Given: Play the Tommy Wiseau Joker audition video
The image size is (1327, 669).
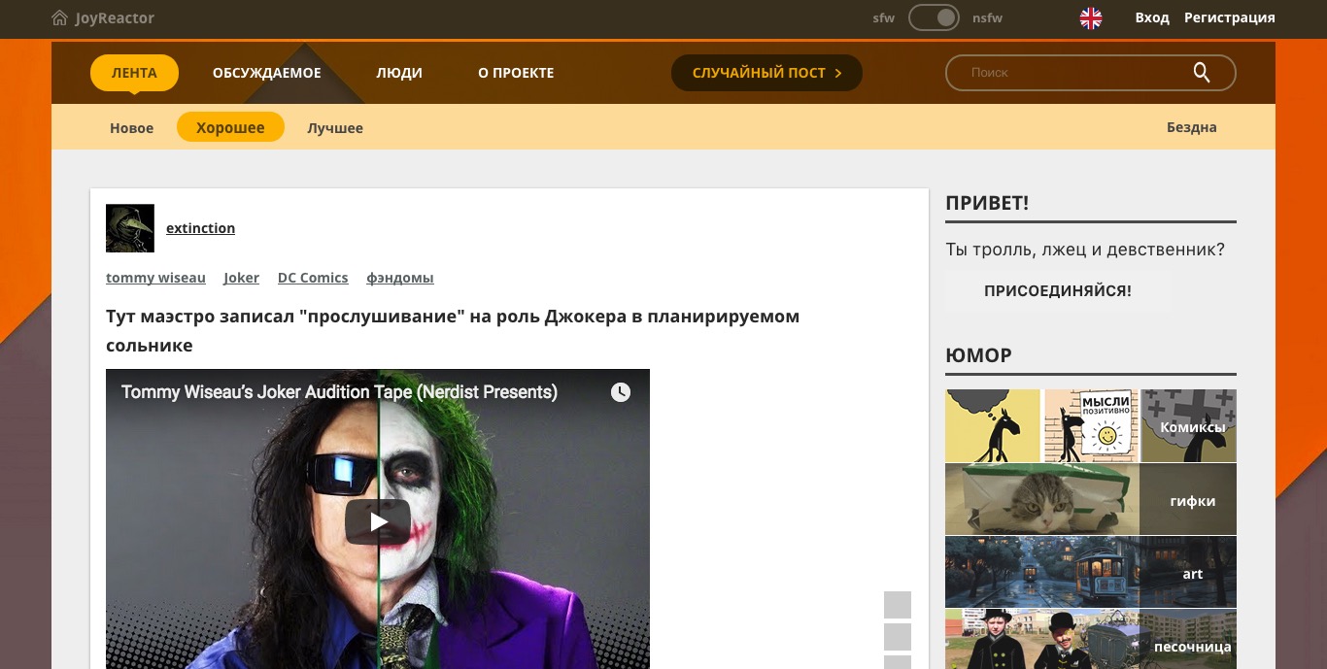Looking at the screenshot, I should pos(377,520).
